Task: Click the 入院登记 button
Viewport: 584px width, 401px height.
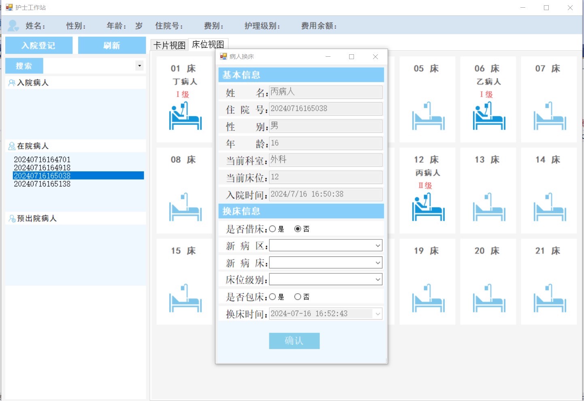Action: pos(39,45)
